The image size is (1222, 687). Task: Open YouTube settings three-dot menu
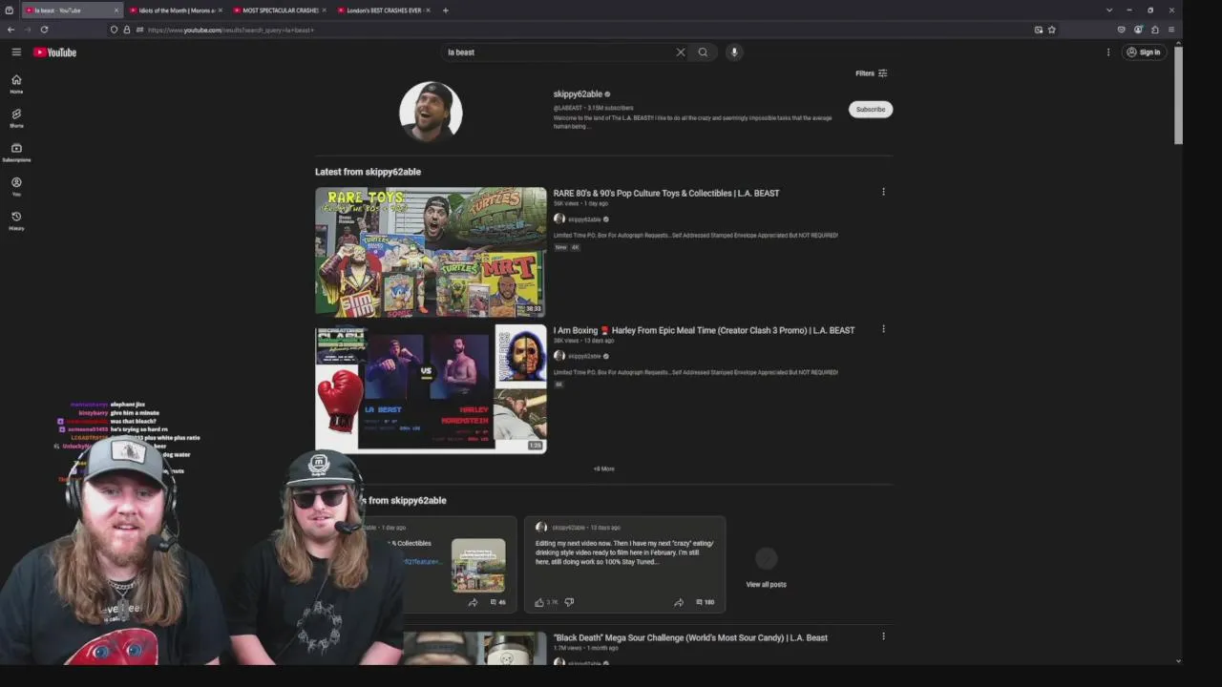(x=1108, y=52)
